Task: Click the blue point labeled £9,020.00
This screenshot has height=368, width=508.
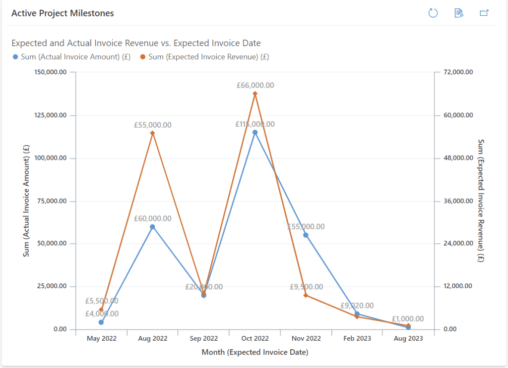Action: (x=357, y=314)
